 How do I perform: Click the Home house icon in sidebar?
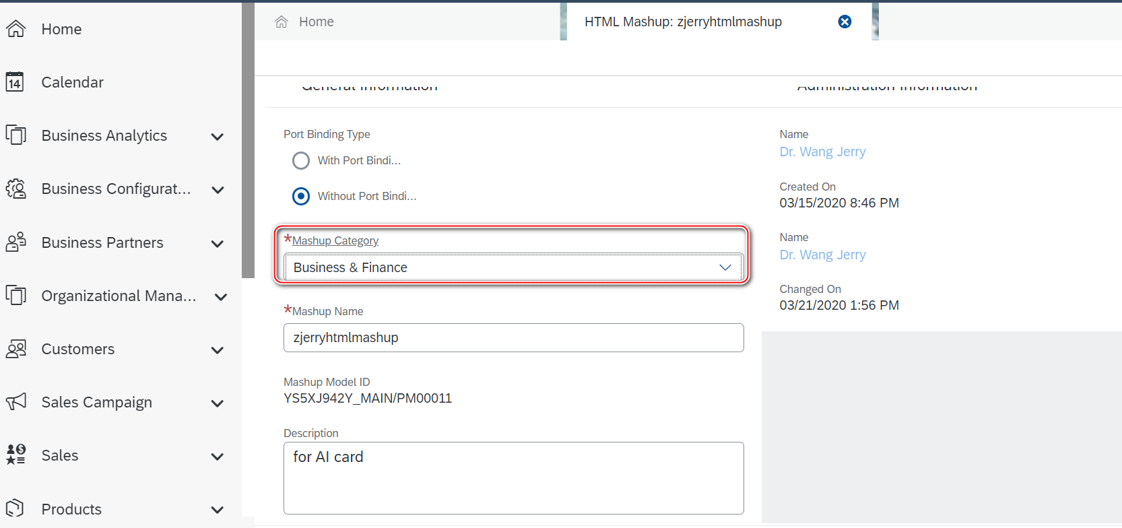click(15, 28)
